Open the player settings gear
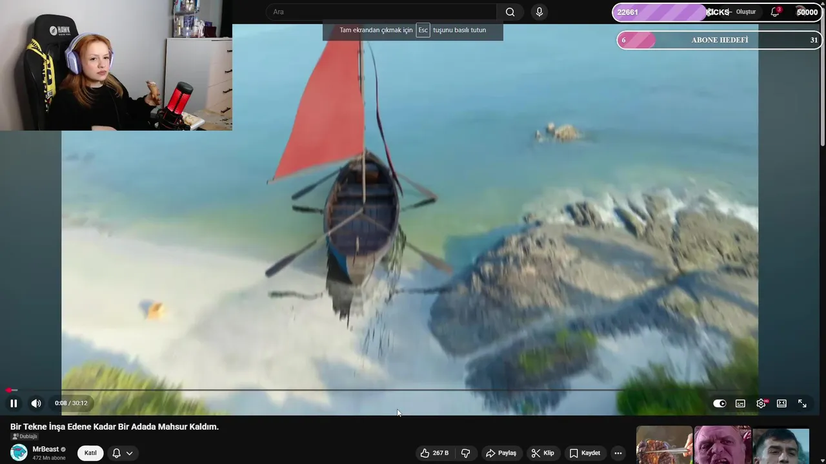826x464 pixels. tap(761, 403)
